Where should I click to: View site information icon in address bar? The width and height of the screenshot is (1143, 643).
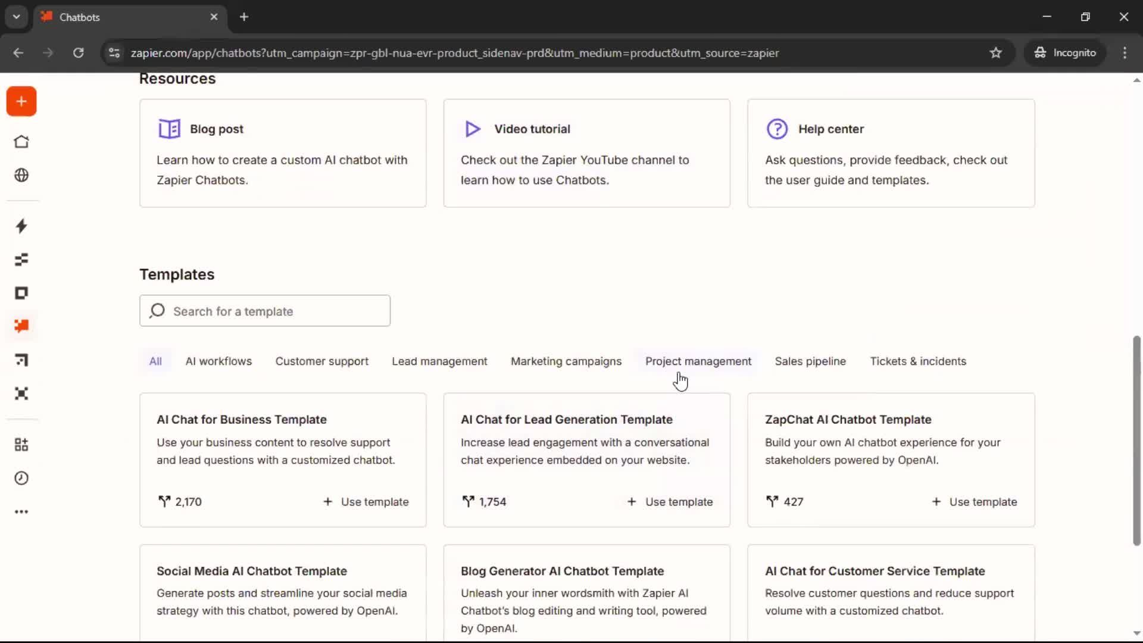(114, 52)
